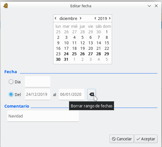Select December 19 in calendar

(x=83, y=48)
